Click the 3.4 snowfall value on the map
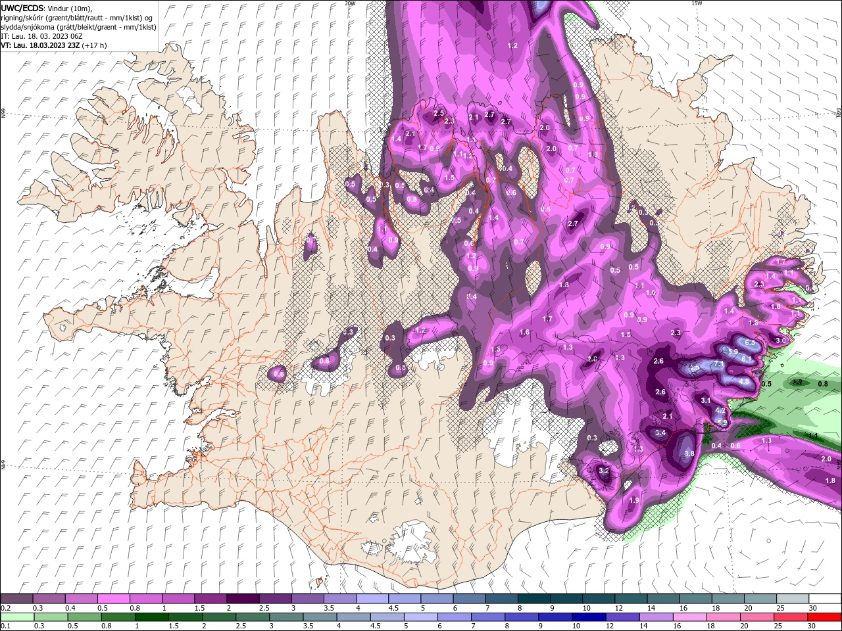Screen dimensions: 842x631 pos(661,433)
